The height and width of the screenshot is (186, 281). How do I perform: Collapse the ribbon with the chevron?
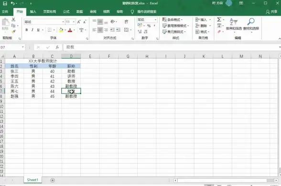tap(280, 38)
